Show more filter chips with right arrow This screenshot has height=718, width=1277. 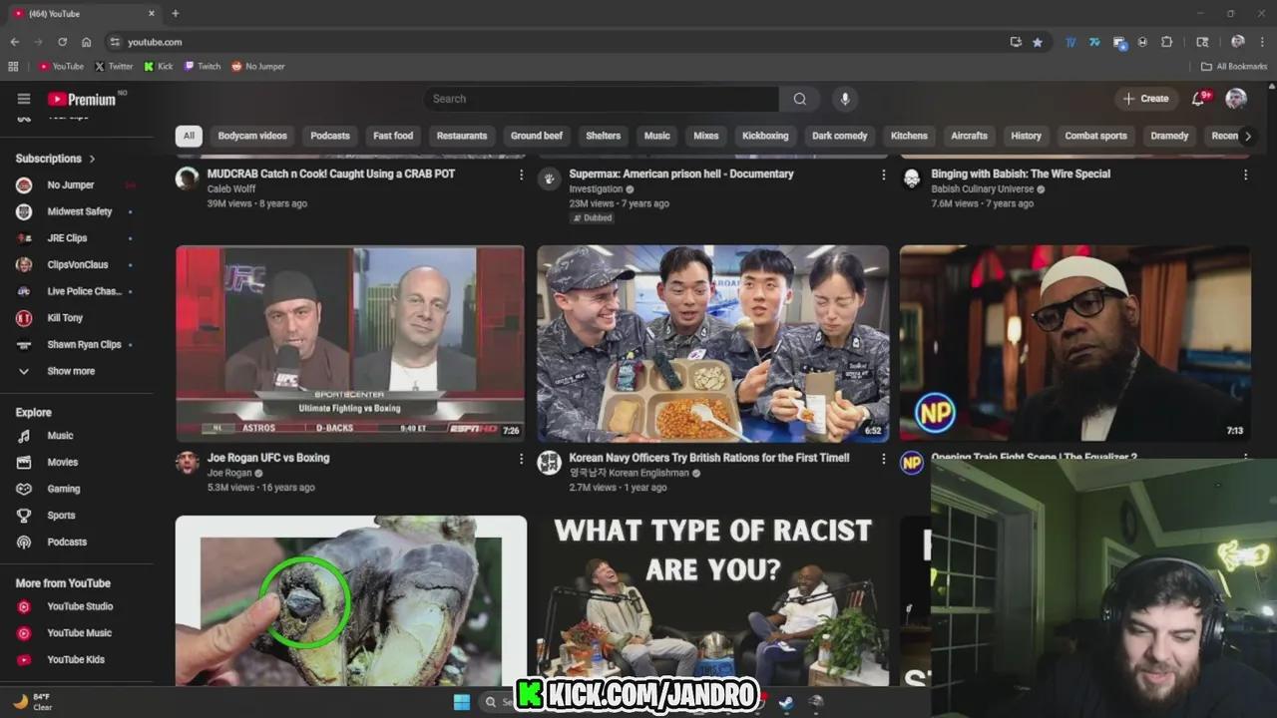(x=1247, y=136)
